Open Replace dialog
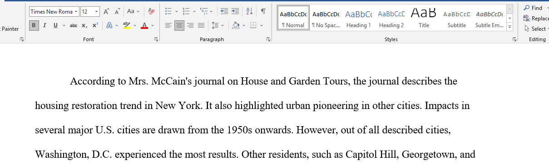This screenshot has height=165, width=549. (x=536, y=19)
